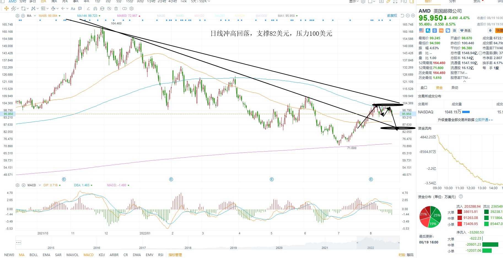Screen dimensions: 503x258
Task: Click the 前复权 adjustment button
Action: click(x=392, y=16)
